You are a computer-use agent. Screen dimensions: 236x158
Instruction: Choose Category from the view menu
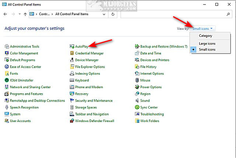[x=210, y=36]
